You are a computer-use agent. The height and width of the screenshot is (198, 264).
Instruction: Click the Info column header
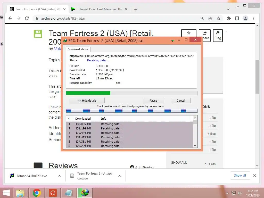pos(104,119)
